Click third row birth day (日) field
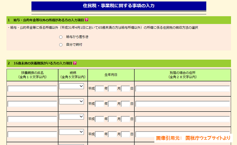Image resolution: width=237 pixels, height=145 pixels. point(125,119)
